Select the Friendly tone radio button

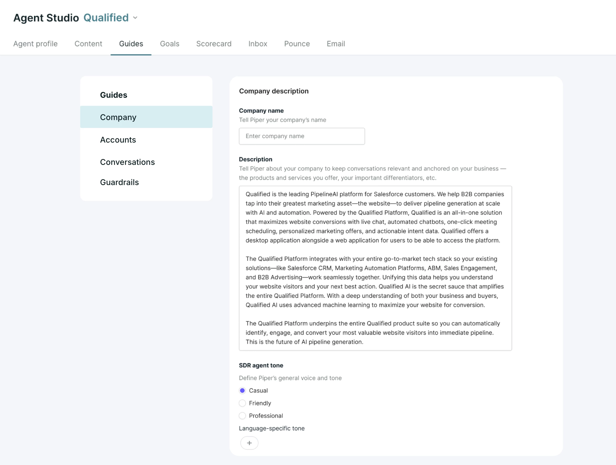point(242,403)
